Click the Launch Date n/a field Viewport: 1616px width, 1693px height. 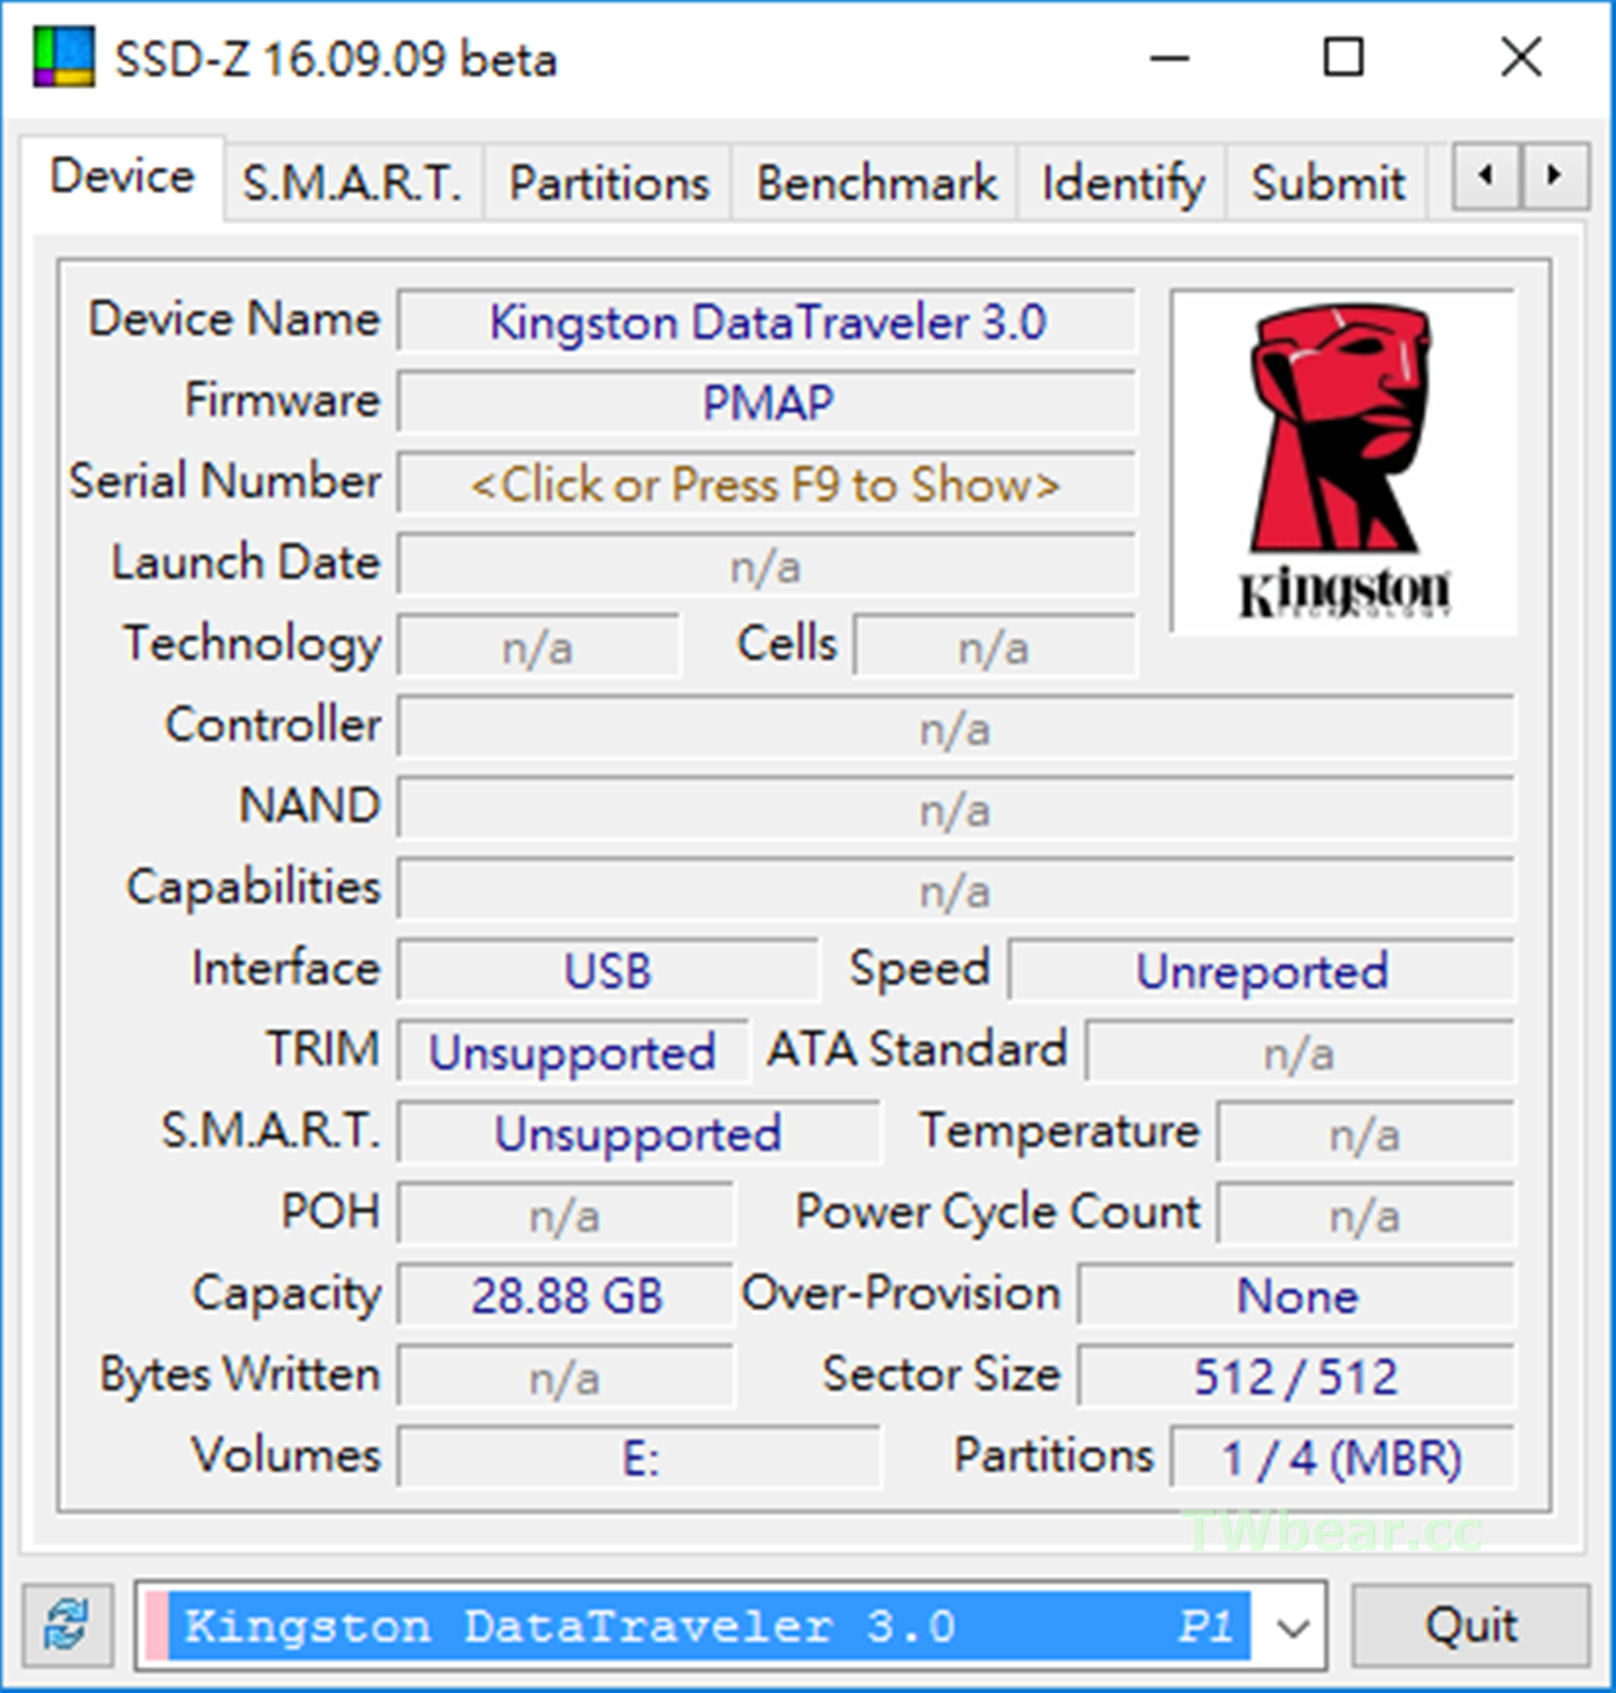[766, 565]
